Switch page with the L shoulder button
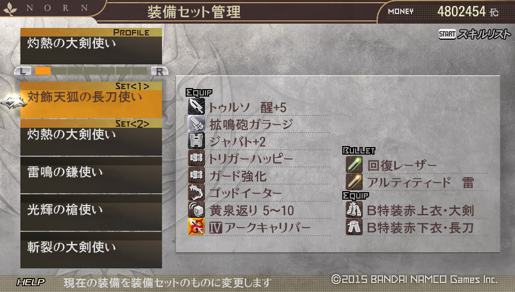The height and width of the screenshot is (292, 515). [x=23, y=71]
